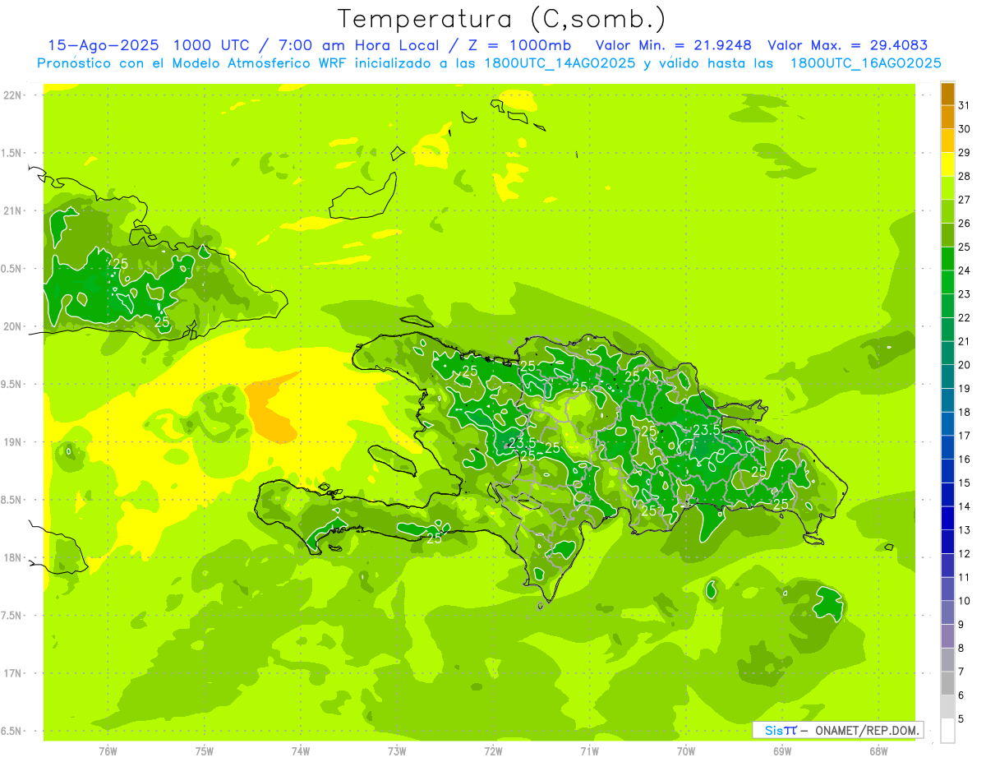Click the '21N' latitude axis label
The width and height of the screenshot is (986, 762).
[x=12, y=210]
